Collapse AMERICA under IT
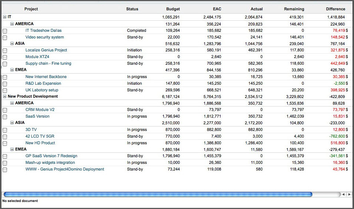Screen dimensions: 354x209 [x=12, y=24]
